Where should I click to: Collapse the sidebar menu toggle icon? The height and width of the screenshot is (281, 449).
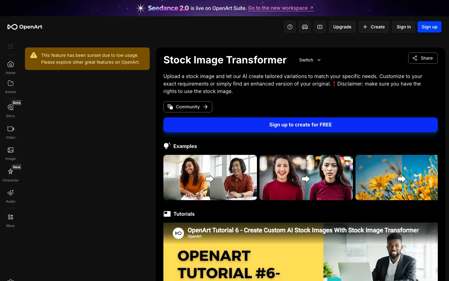(11, 46)
